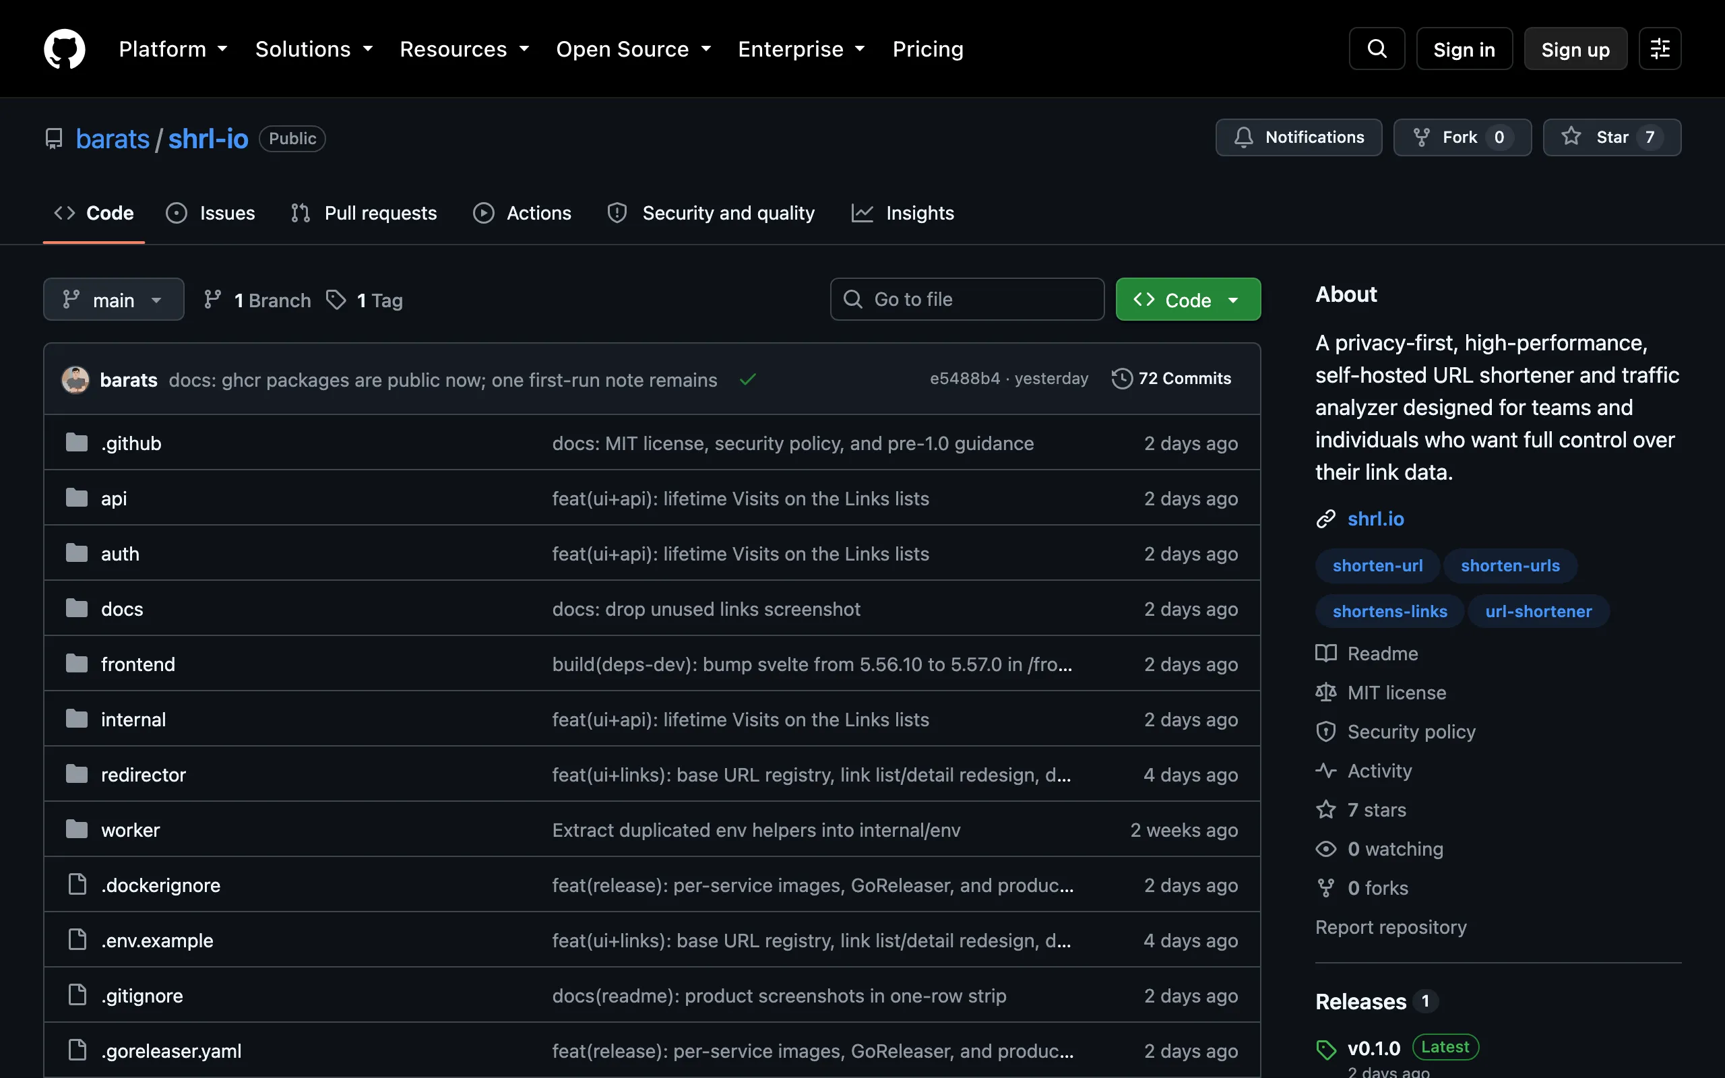Switch to the Issues tab
The image size is (1725, 1078).
point(210,212)
